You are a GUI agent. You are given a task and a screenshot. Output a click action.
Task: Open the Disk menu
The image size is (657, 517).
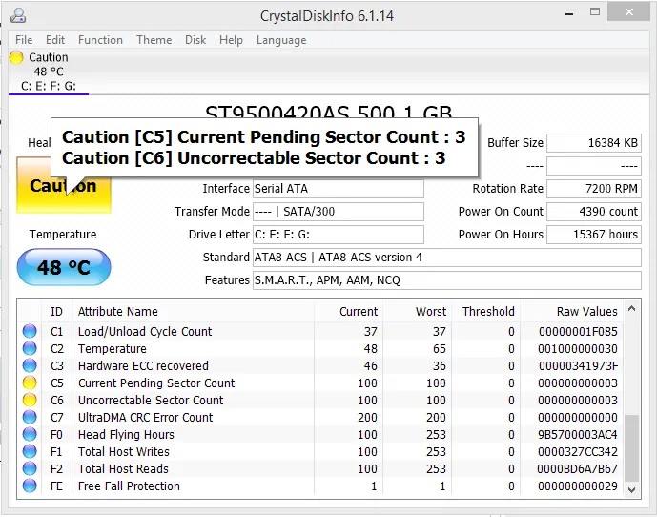195,40
